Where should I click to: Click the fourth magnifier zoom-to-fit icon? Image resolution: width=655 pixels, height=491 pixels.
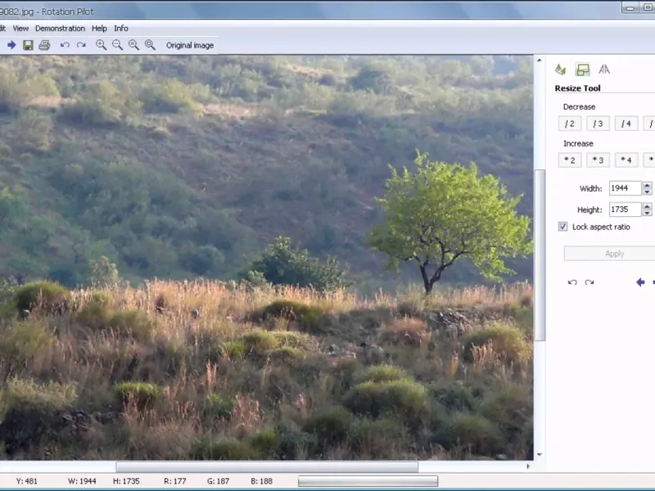coord(150,45)
